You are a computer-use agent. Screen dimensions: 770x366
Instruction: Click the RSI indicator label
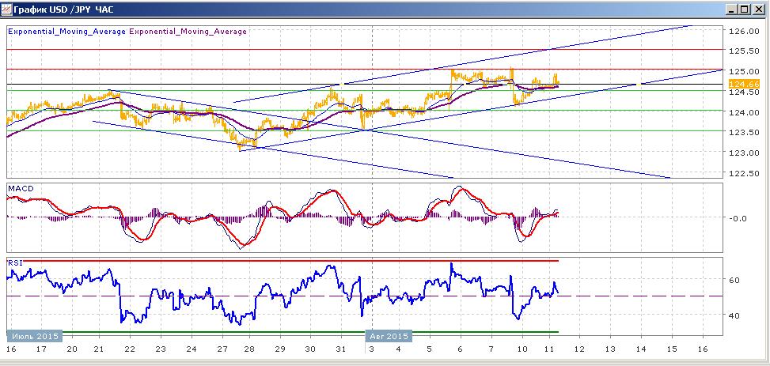click(x=13, y=263)
